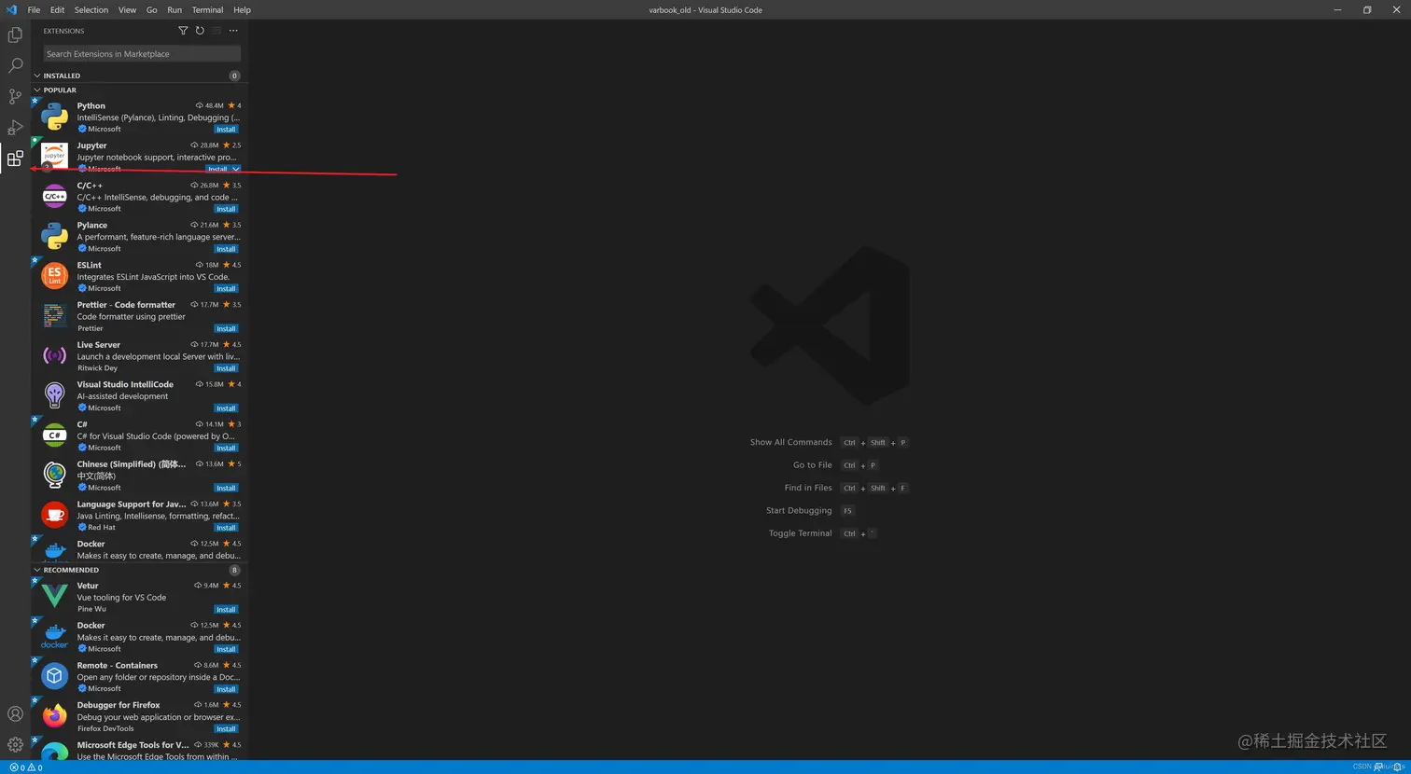
Task: Click the 'Toggle Terminal' text
Action: 800,533
